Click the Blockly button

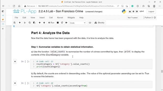(x=100, y=23)
